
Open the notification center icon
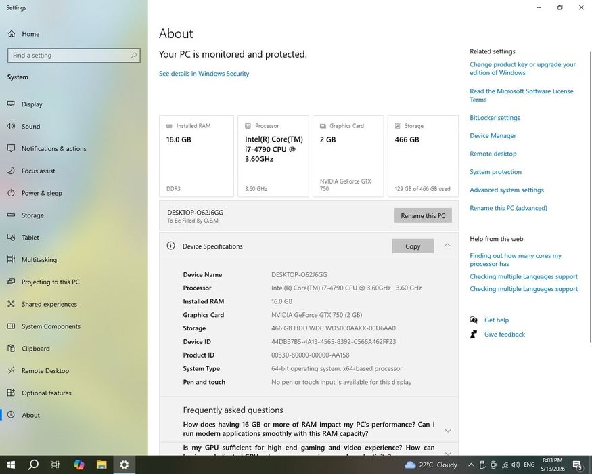(x=577, y=465)
